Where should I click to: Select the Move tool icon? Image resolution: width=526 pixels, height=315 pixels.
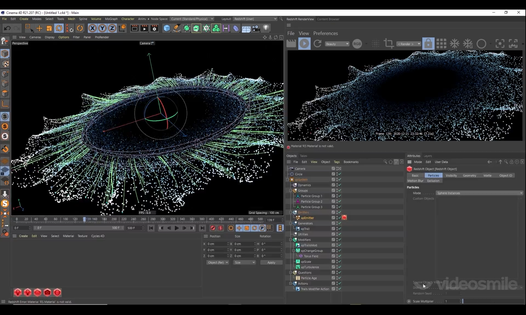pos(39,28)
